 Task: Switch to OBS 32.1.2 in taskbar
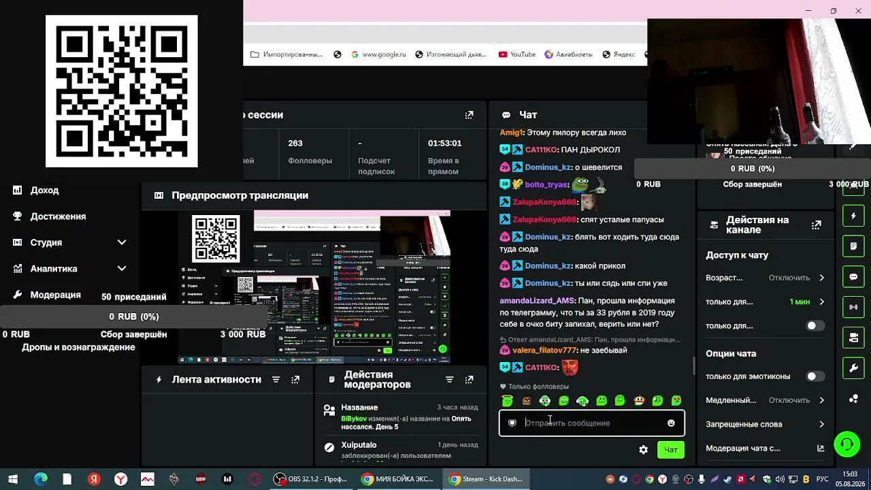pyautogui.click(x=310, y=479)
